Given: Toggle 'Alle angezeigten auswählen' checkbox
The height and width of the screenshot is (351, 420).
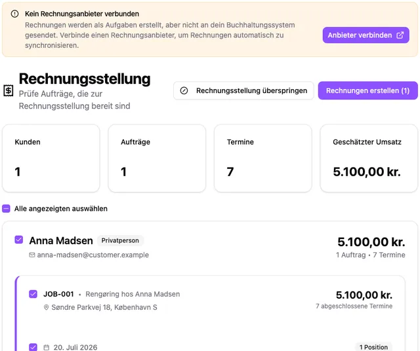Looking at the screenshot, I should coord(6,208).
